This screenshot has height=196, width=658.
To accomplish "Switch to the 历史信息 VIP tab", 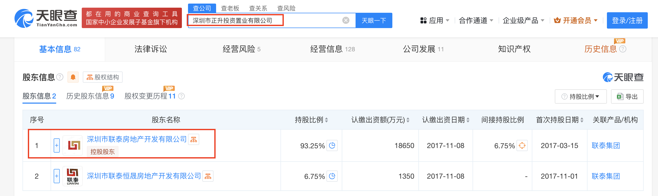I will (x=601, y=49).
